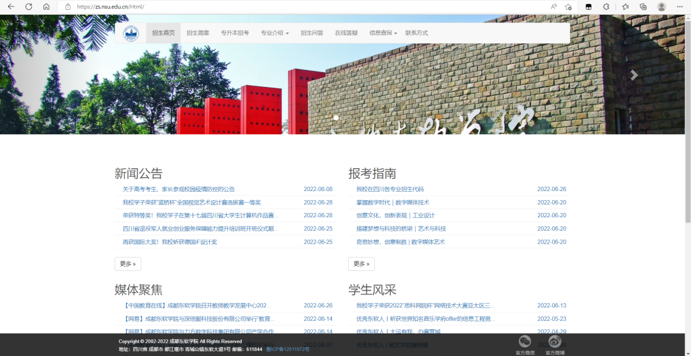The image size is (691, 356).
Task: Open 搭建梦想与科技的桥梁｜艺术与科技 link
Action: (x=401, y=229)
